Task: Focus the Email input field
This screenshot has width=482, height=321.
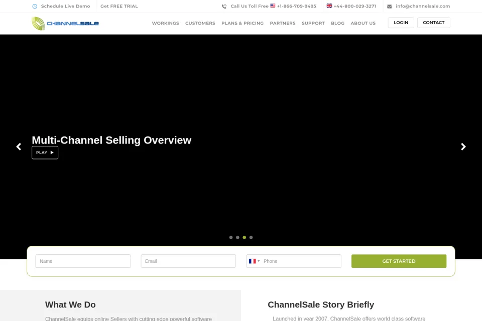Action: [188, 261]
